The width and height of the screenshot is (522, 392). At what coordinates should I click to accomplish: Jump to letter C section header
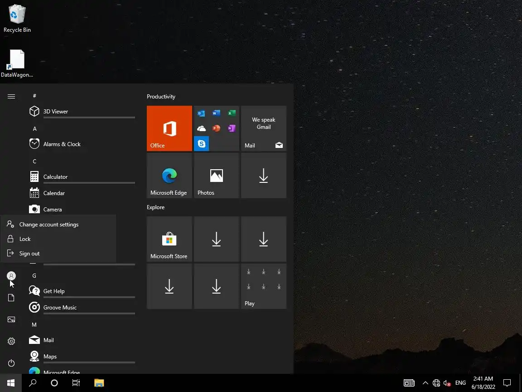34,162
